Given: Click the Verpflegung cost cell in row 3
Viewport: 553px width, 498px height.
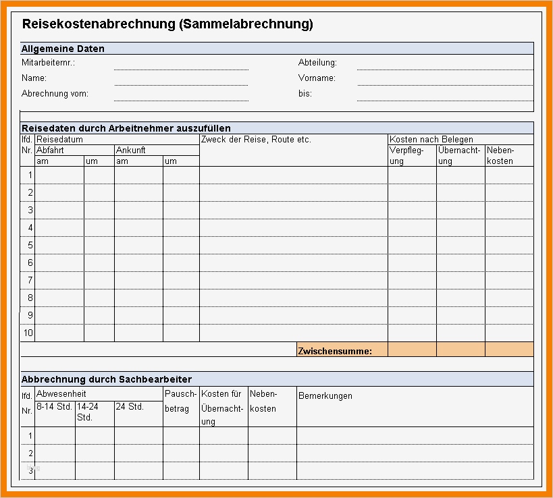Looking at the screenshot, I should 411,210.
